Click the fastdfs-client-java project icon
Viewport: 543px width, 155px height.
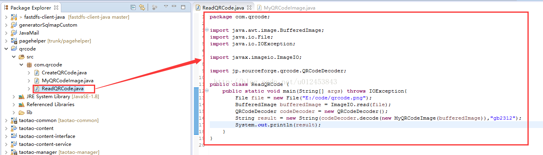click(x=14, y=17)
